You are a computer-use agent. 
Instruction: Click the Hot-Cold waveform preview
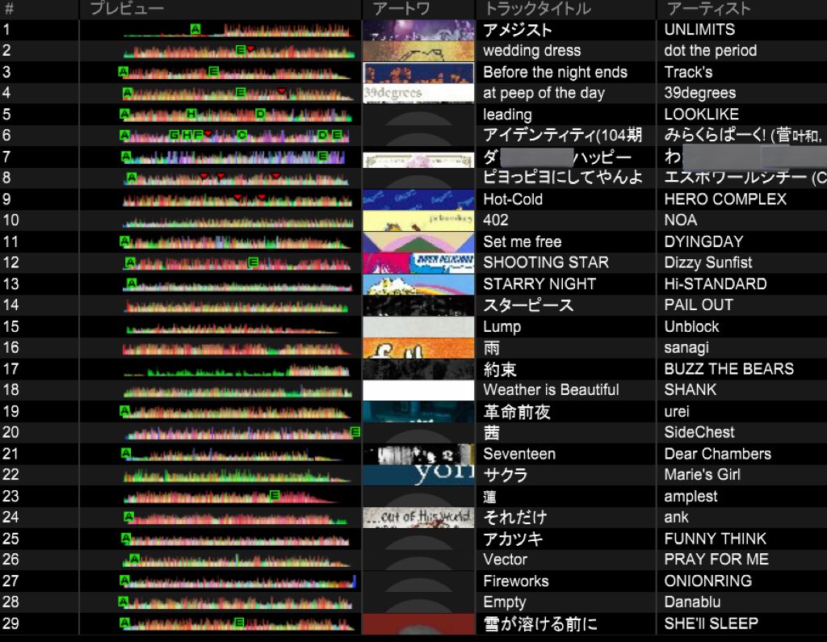pyautogui.click(x=237, y=200)
